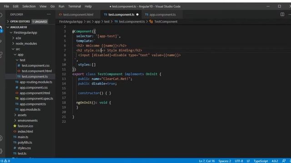This screenshot has height=163, width=291.
Task: Open test.component.css in the explorer
Action: (x=35, y=66)
